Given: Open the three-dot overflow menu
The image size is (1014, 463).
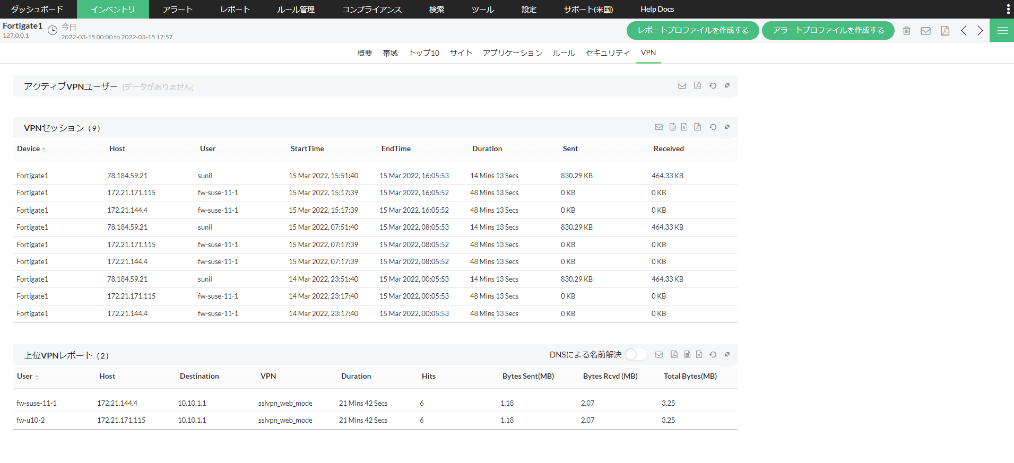Looking at the screenshot, I should click(x=1008, y=9).
